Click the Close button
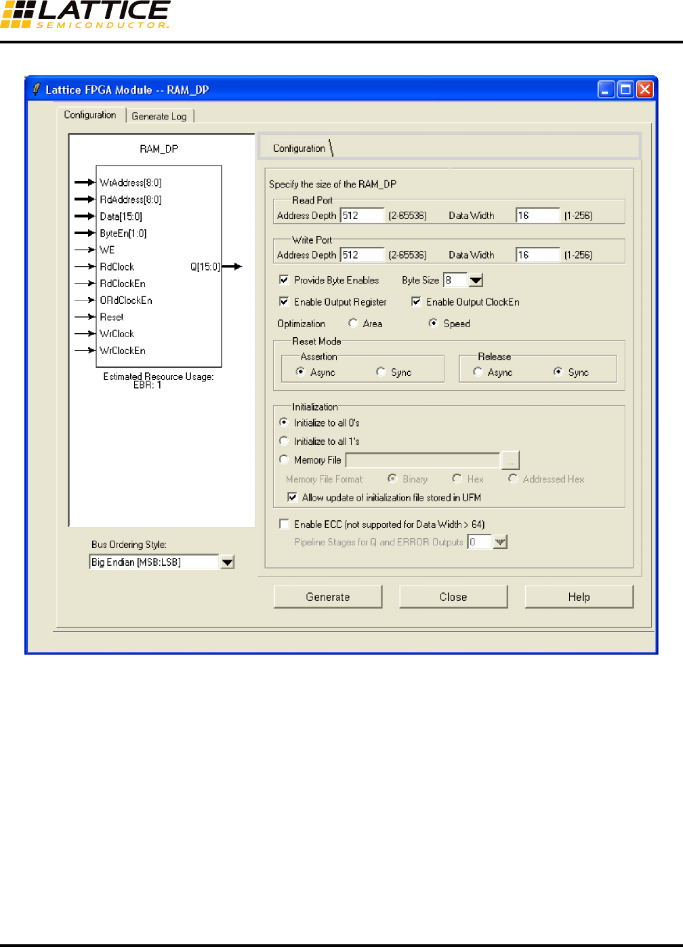The height and width of the screenshot is (947, 683). coord(453,597)
